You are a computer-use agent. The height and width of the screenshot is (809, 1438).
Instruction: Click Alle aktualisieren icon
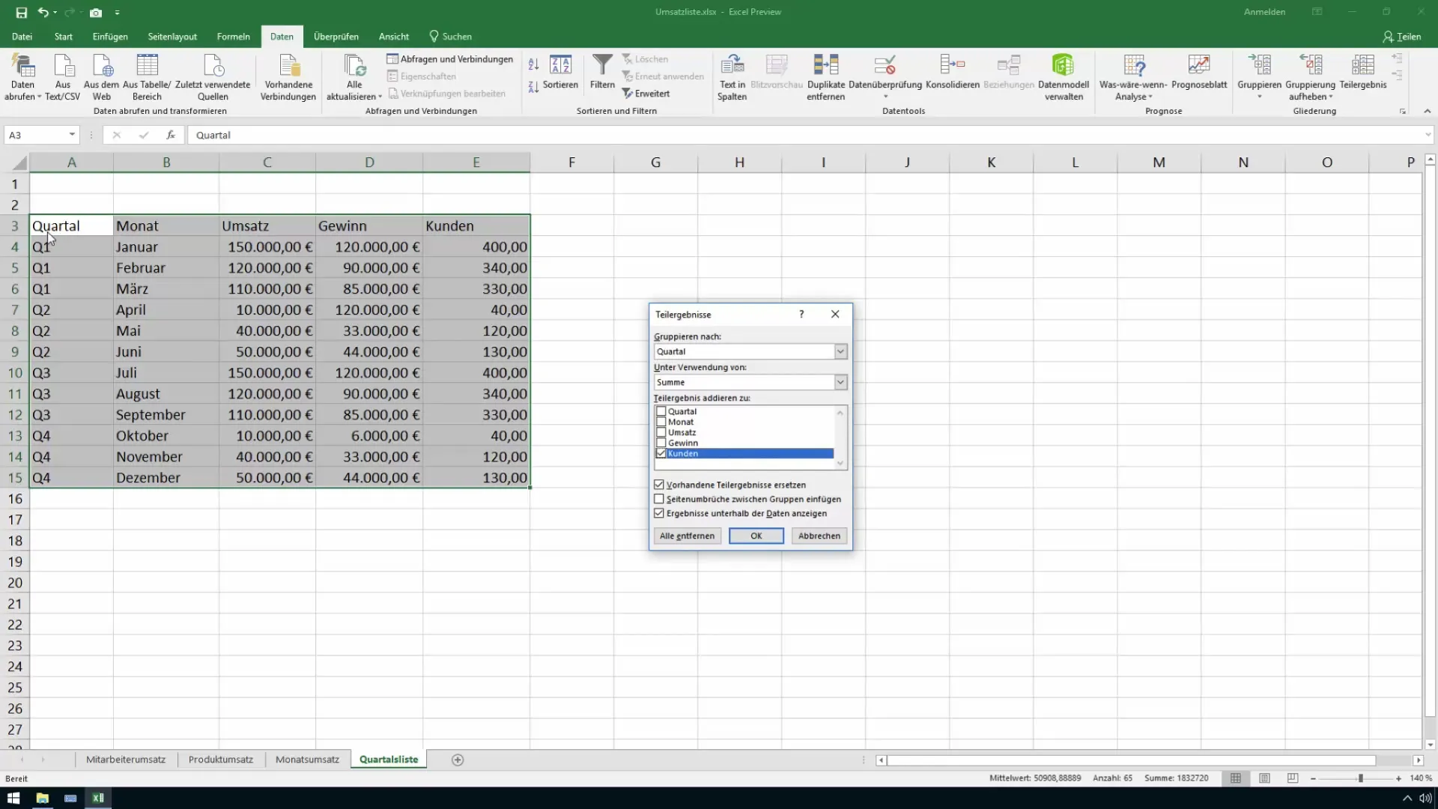354,77
